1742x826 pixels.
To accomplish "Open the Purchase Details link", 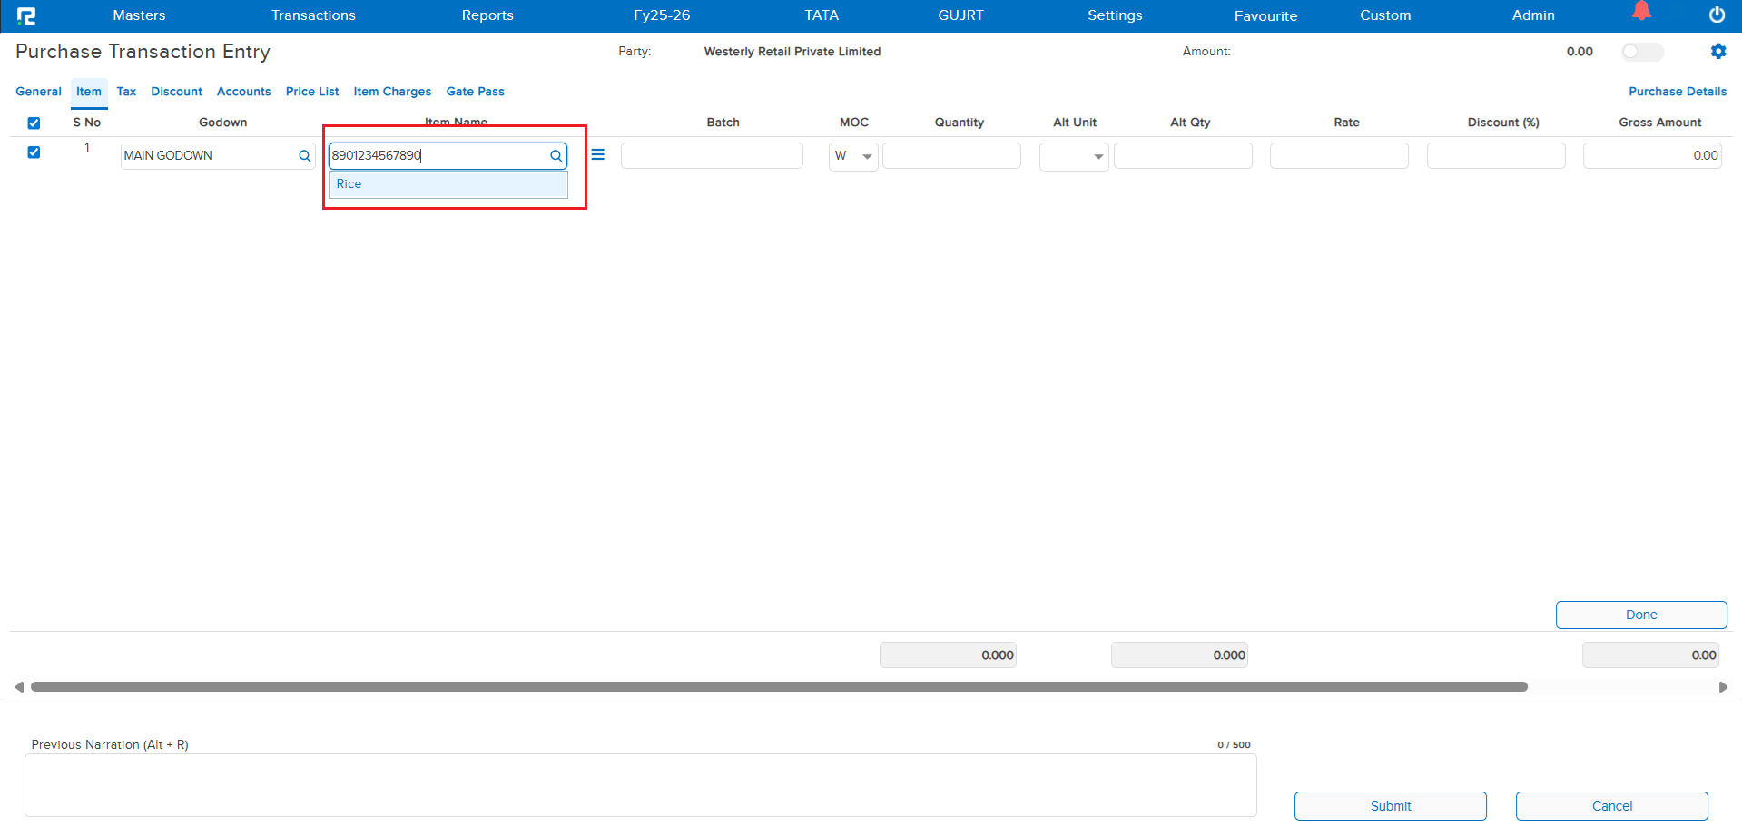I will coord(1677,92).
